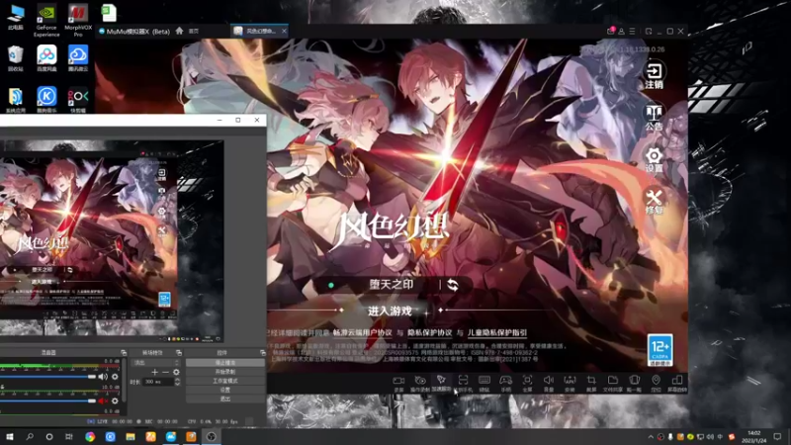Click the duration spinner arrows in OBS

(x=177, y=382)
